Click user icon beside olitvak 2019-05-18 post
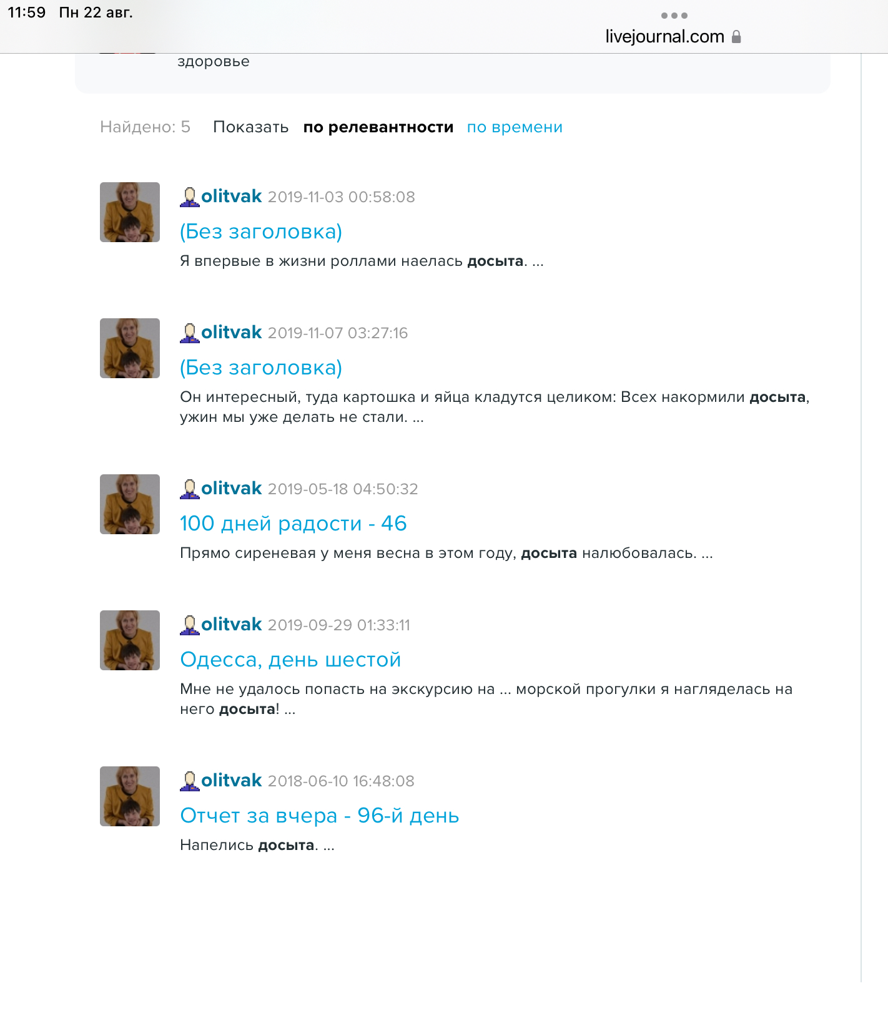888x1011 pixels. point(189,489)
